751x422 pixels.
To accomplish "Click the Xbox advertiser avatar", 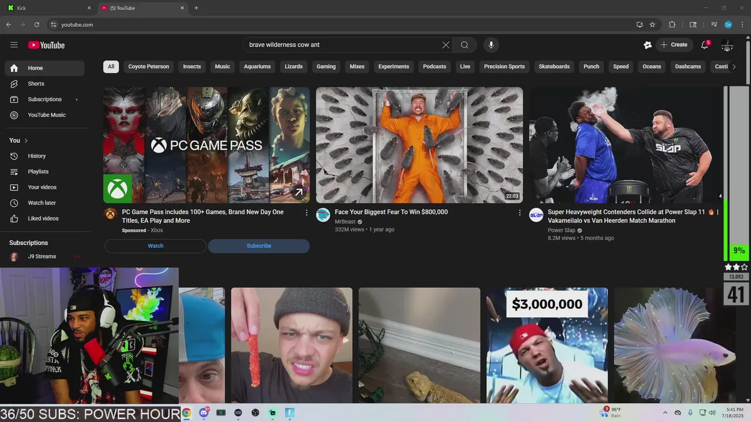I will click(x=110, y=215).
